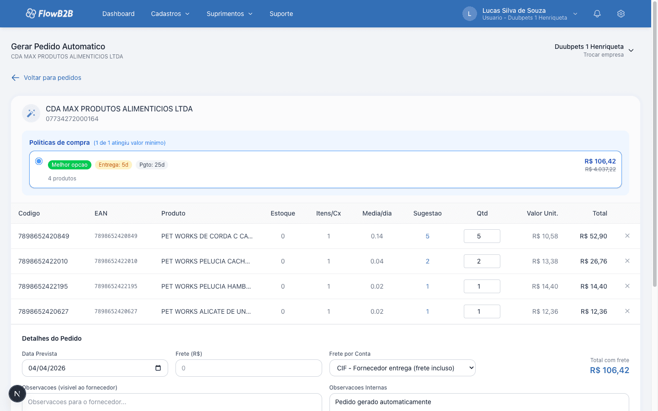Viewport: 658px width, 411px height.
Task: Click suggestion 5 for PET WORKS DE CORDA
Action: [428, 236]
